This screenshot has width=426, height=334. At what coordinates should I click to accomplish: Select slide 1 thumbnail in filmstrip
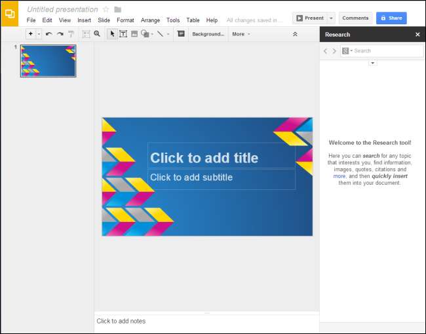[48, 61]
